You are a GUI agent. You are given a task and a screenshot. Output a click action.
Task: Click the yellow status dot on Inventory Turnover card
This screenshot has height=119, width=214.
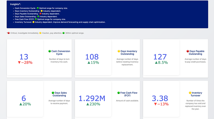(190, 93)
